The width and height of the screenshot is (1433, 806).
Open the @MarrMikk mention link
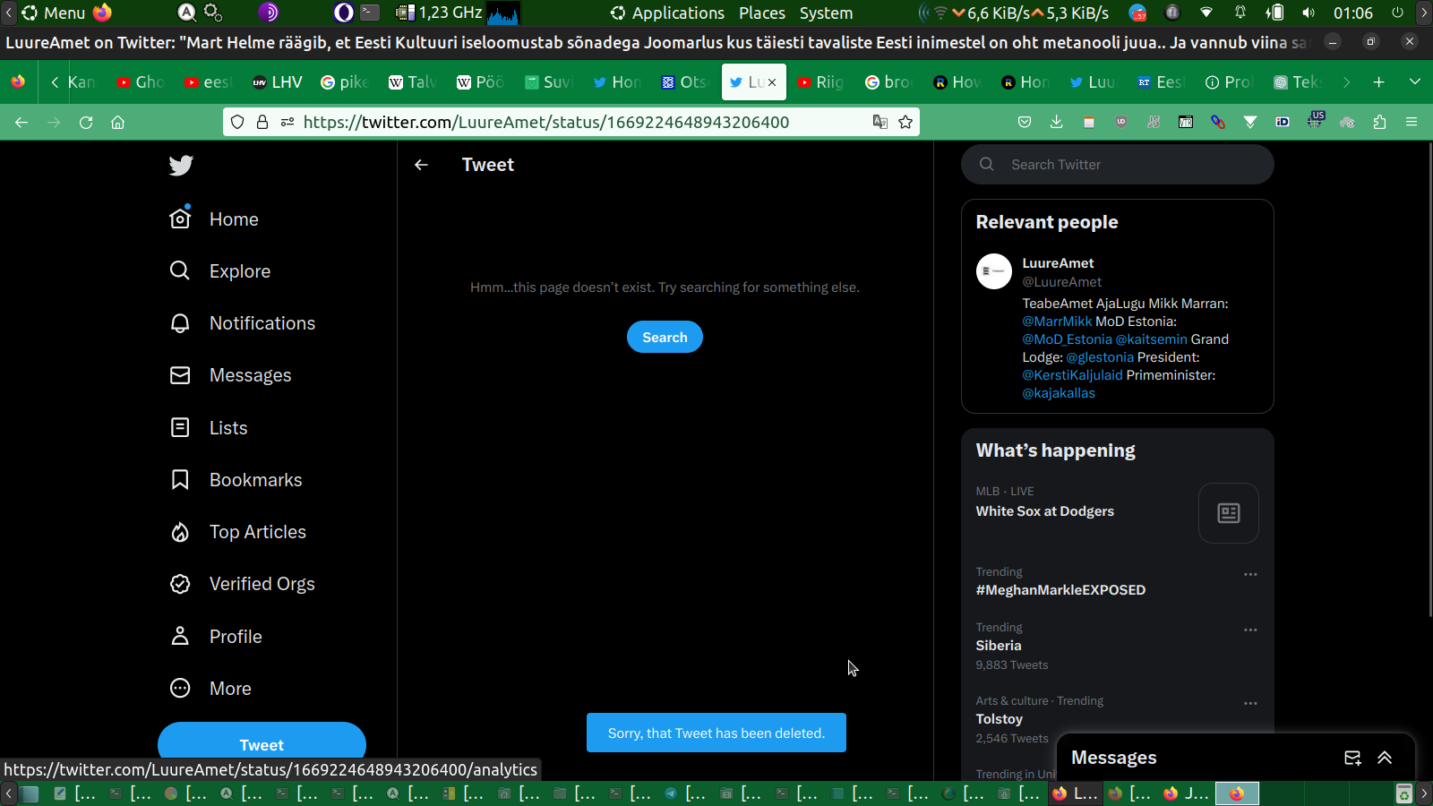point(1057,322)
